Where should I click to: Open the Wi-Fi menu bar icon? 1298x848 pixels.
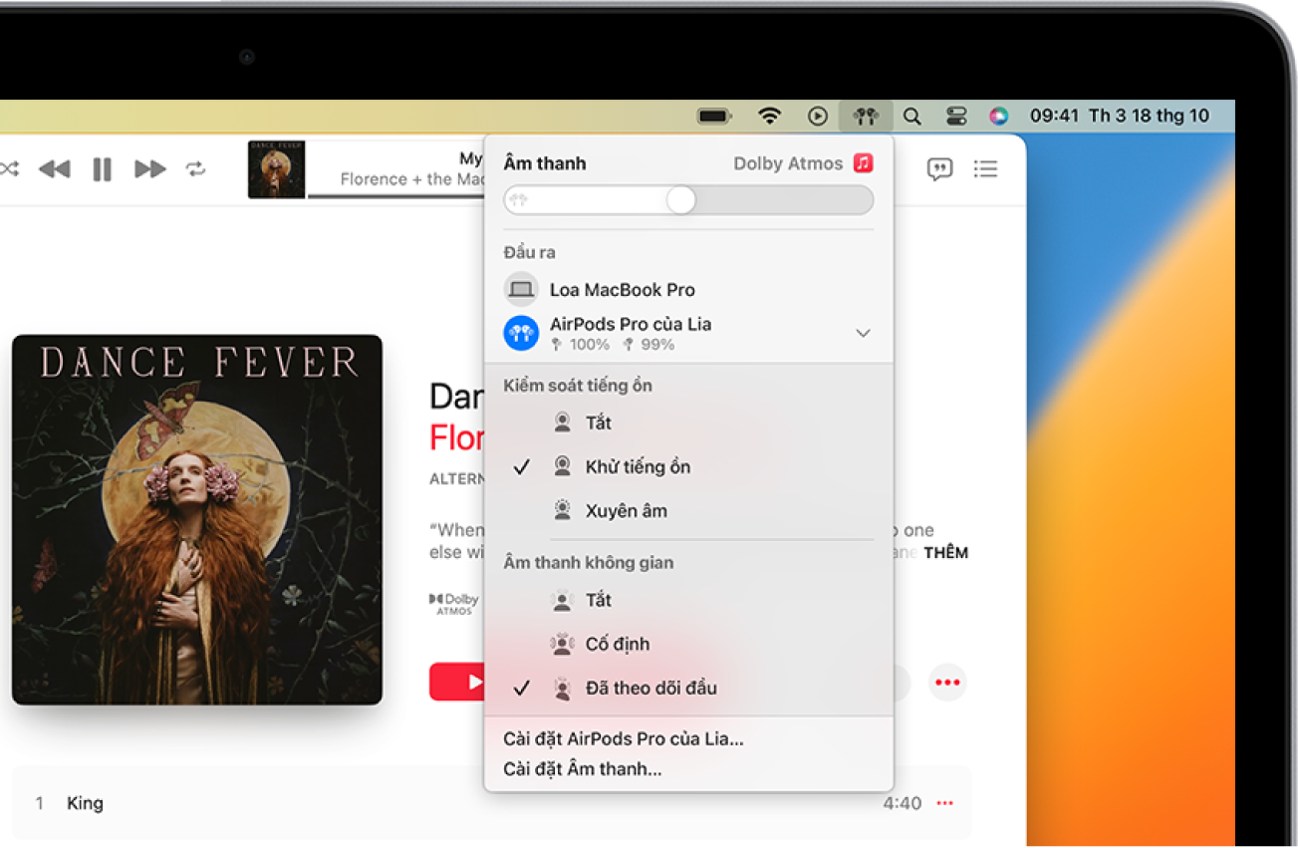pyautogui.click(x=769, y=116)
